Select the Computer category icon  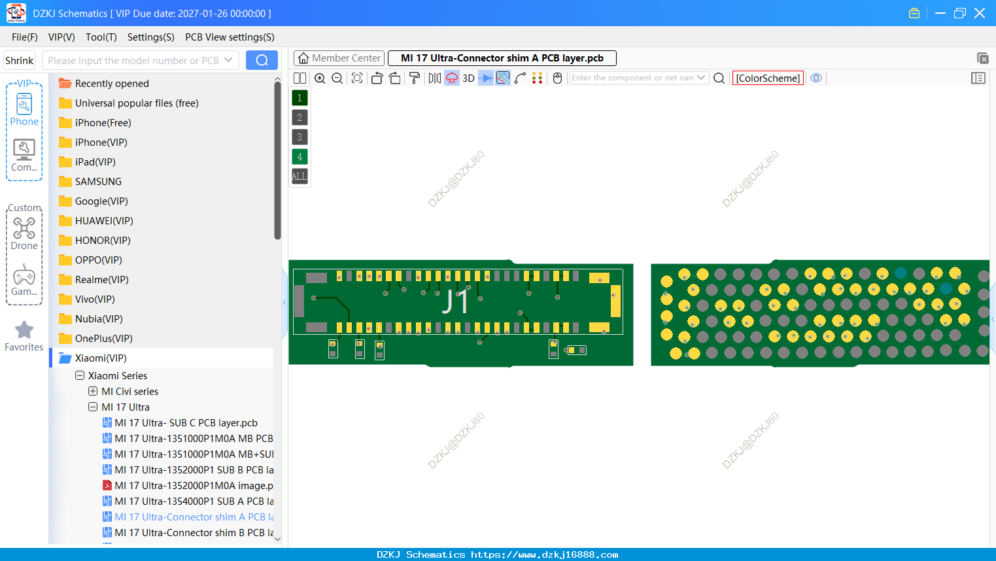click(x=24, y=156)
